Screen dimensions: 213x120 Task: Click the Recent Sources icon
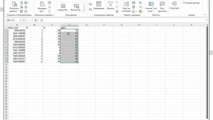(x=26, y=7)
